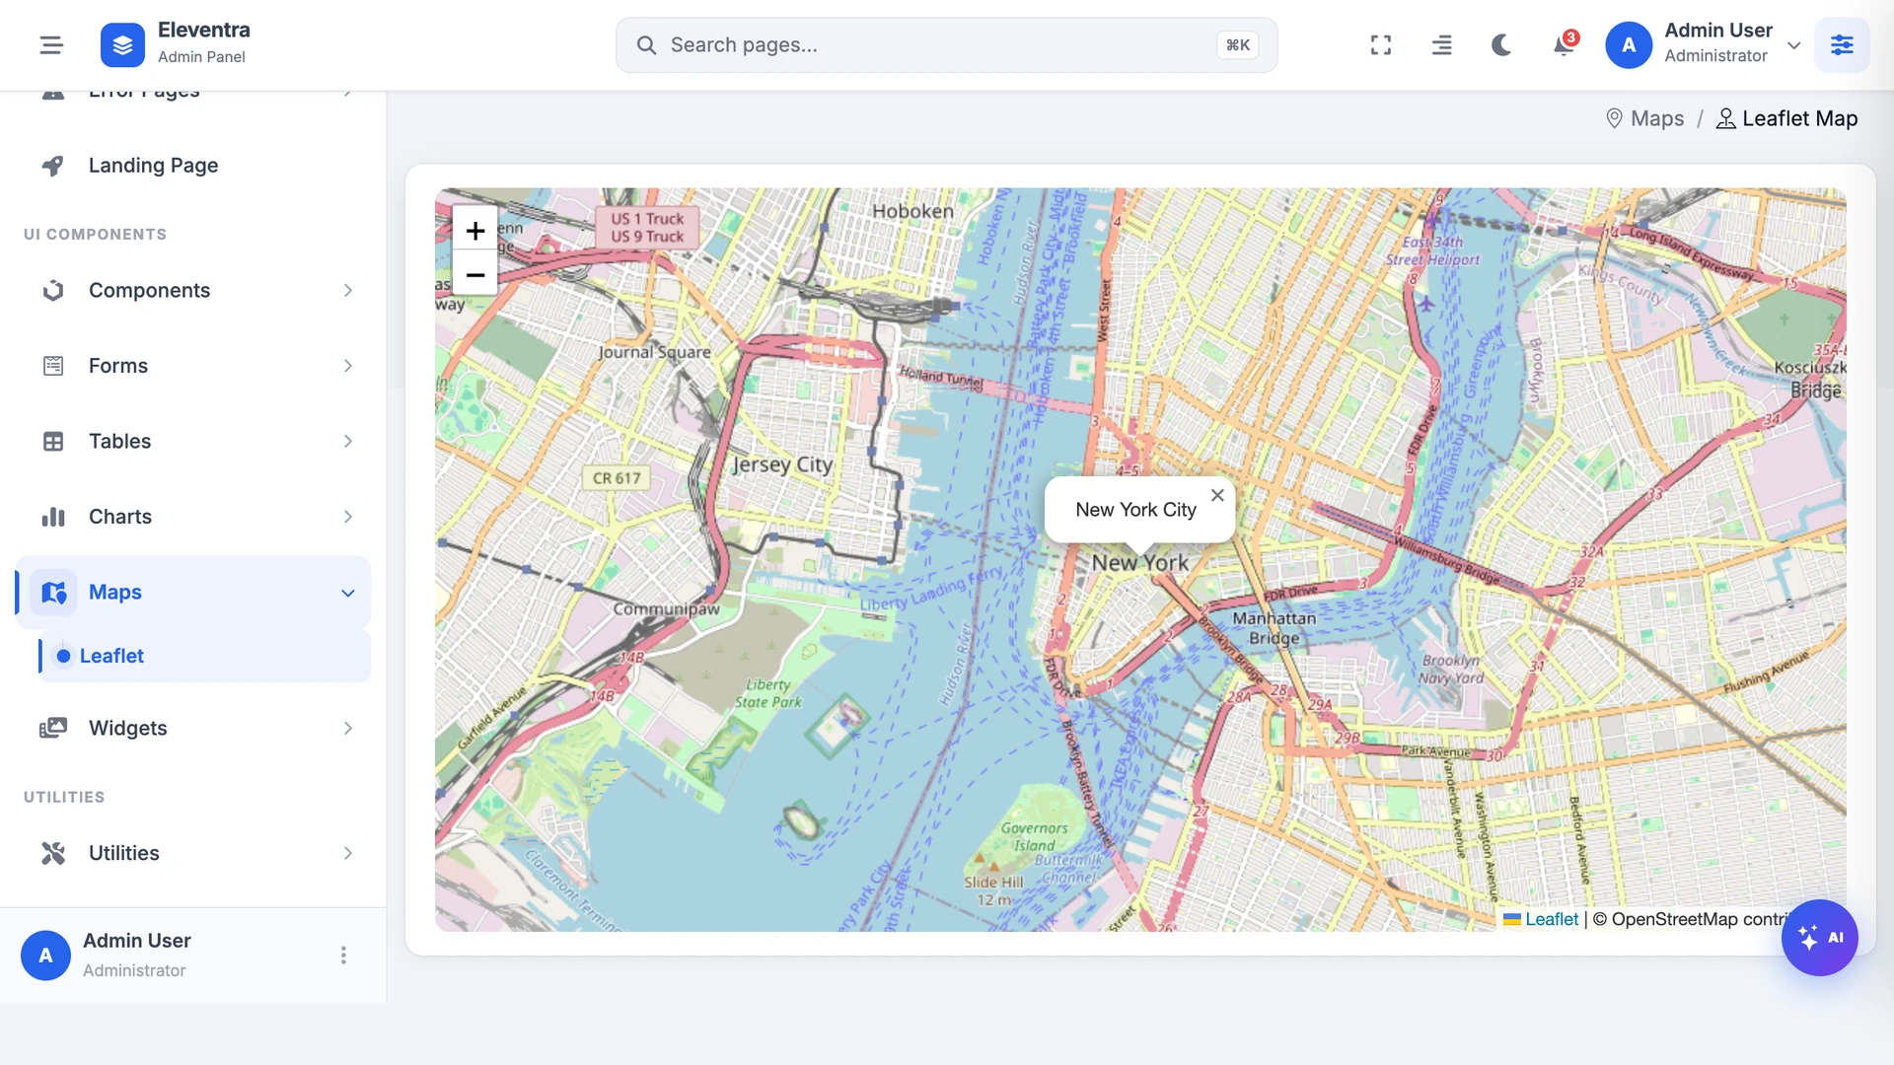This screenshot has width=1894, height=1065.
Task: Click the Widgets images icon
Action: (53, 728)
